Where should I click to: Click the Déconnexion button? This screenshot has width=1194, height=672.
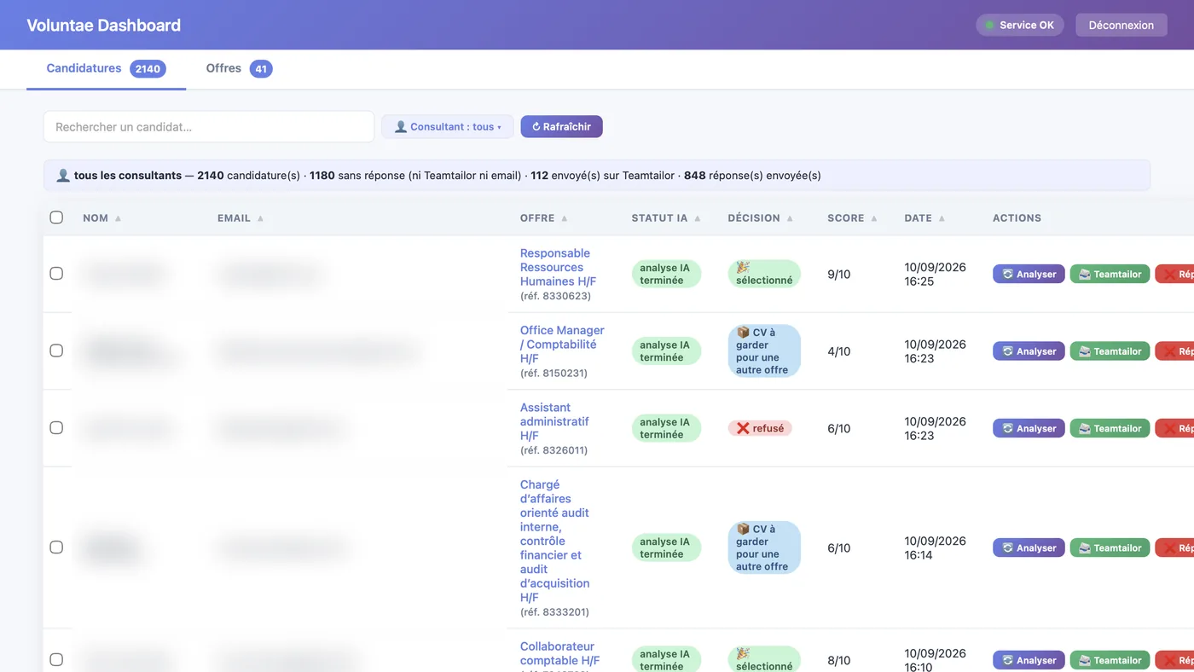coord(1121,25)
